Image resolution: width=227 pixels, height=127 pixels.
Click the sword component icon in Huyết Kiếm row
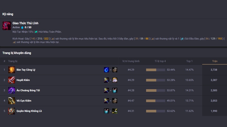pos(106,80)
